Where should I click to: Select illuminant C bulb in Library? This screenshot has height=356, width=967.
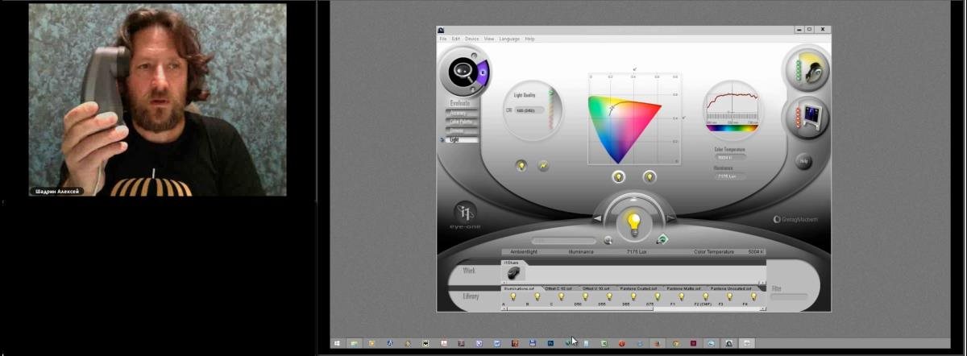tap(562, 297)
